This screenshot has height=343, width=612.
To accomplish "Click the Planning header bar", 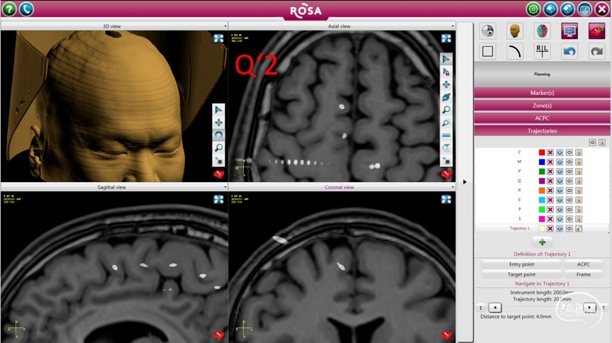I will click(x=542, y=74).
